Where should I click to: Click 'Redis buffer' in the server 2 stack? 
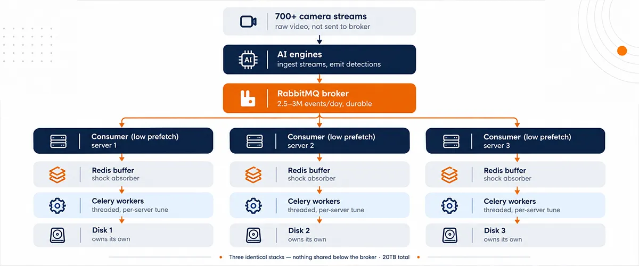(309, 170)
